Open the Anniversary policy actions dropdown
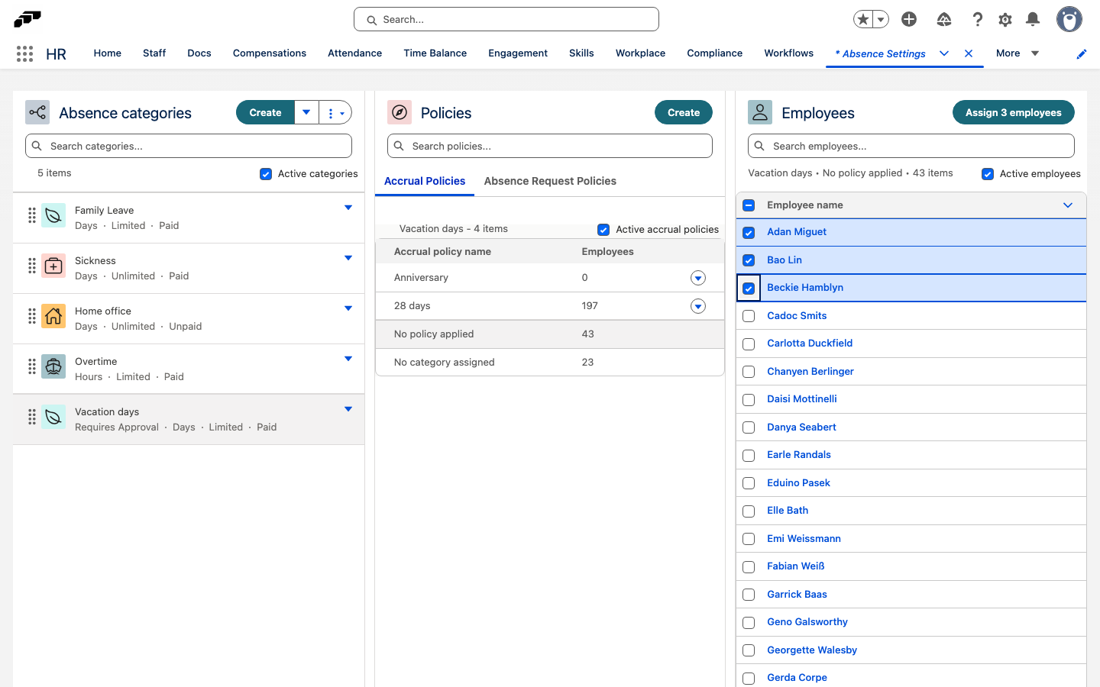Screen dimensions: 1100x687 pos(698,278)
